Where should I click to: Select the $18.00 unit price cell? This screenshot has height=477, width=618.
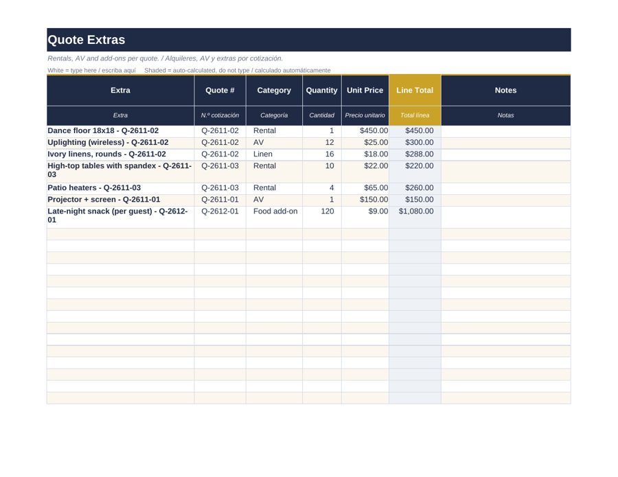click(365, 154)
